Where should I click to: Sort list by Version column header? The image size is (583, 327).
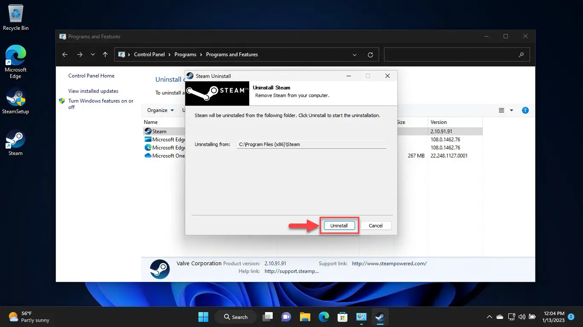[x=439, y=122]
